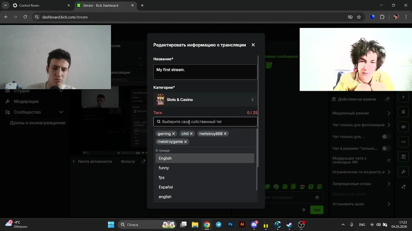Bookmark this page with the star icon

(359, 17)
